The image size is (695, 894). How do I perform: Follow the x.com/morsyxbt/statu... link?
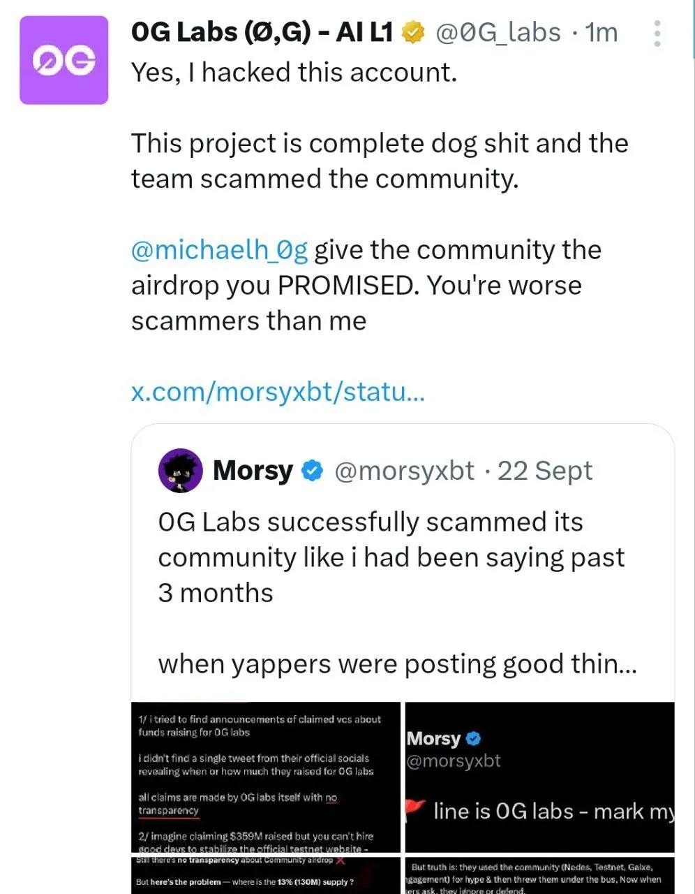tap(277, 392)
